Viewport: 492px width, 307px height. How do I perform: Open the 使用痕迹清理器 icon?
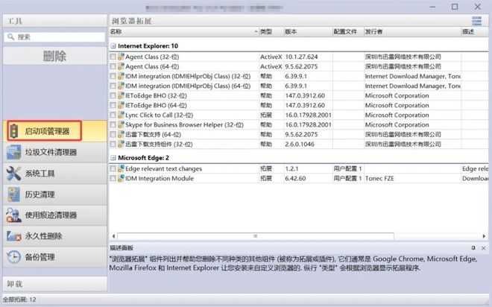14,215
